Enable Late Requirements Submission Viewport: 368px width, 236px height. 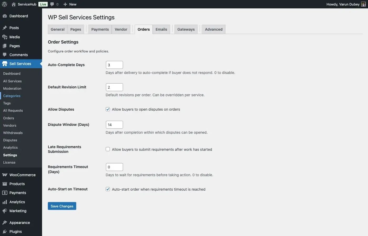tap(108, 149)
